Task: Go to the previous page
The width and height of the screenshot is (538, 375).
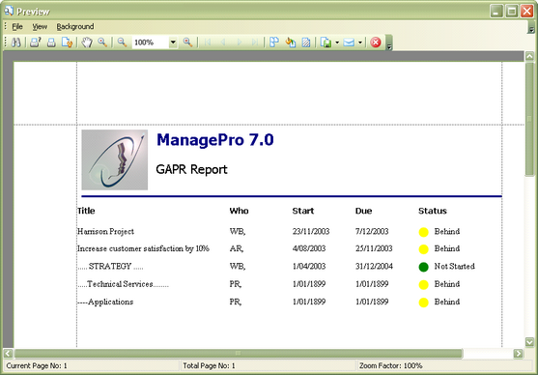Action: (x=223, y=43)
